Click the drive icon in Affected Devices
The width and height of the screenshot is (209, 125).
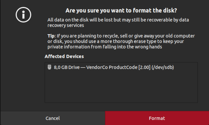[49, 67]
